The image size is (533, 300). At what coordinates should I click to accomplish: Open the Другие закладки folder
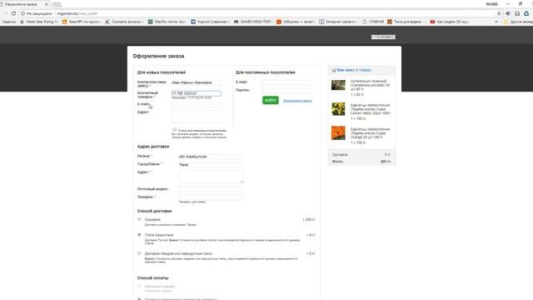click(x=518, y=22)
